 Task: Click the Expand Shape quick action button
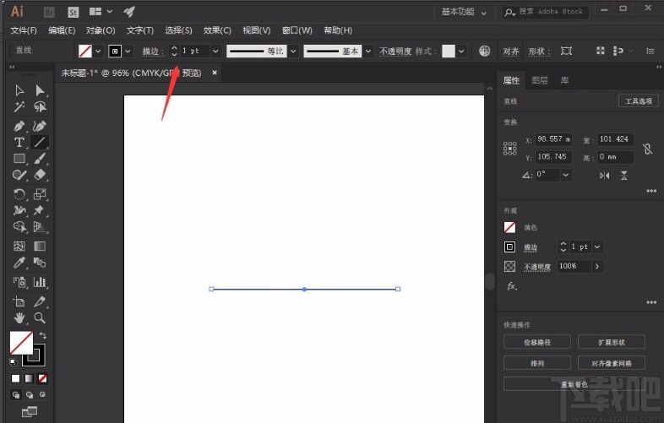pyautogui.click(x=612, y=342)
